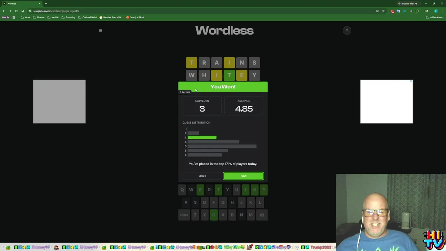The height and width of the screenshot is (251, 446).
Task: Click the Browse with AI button
Action: 408,3
